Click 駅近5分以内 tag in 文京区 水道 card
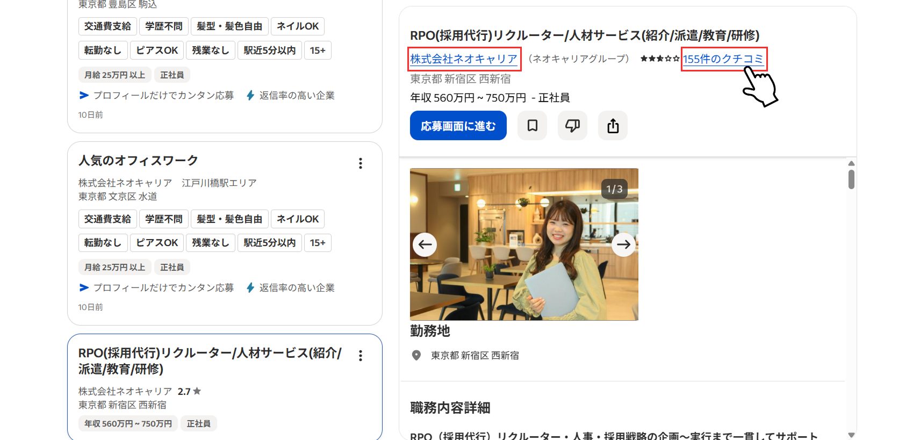The image size is (913, 440). pos(270,243)
